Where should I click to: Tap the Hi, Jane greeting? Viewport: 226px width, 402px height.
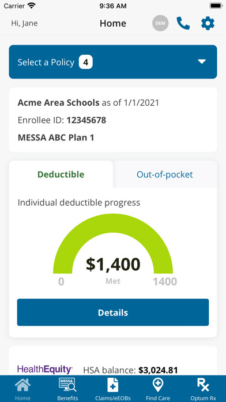click(24, 23)
